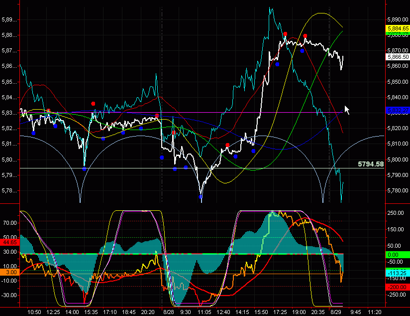Click the -10.00 left scale label
Image resolution: width=410 pixels, height=316 pixels.
click(x=9, y=281)
